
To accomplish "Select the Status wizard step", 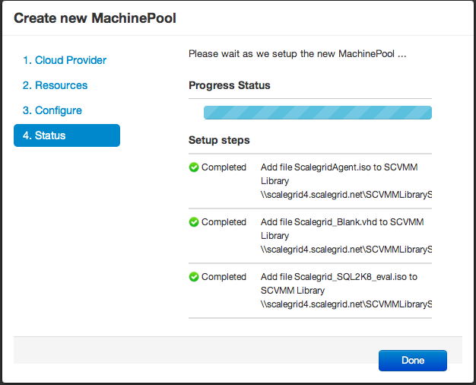I will (67, 135).
